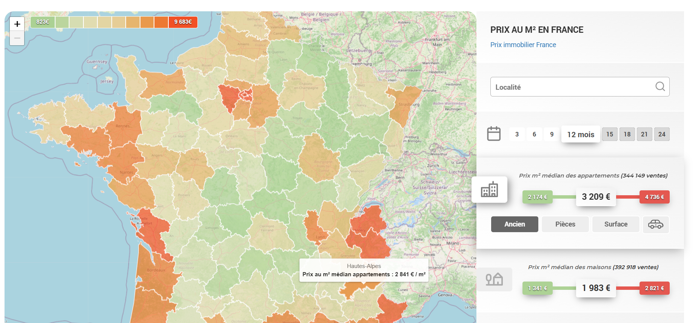Click the calendar period icon

[494, 134]
